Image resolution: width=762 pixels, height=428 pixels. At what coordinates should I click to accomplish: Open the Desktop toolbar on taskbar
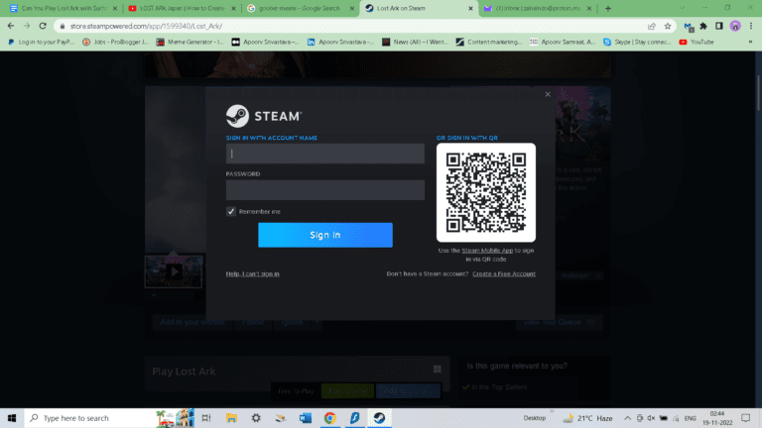[534, 418]
